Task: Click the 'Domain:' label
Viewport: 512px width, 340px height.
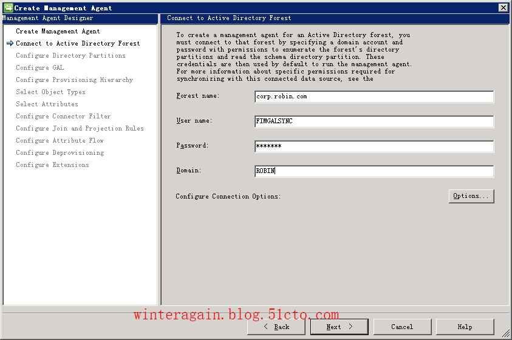Action: 189,171
